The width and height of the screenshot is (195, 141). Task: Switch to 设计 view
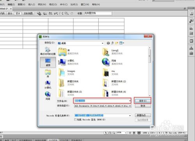(x=18, y=13)
